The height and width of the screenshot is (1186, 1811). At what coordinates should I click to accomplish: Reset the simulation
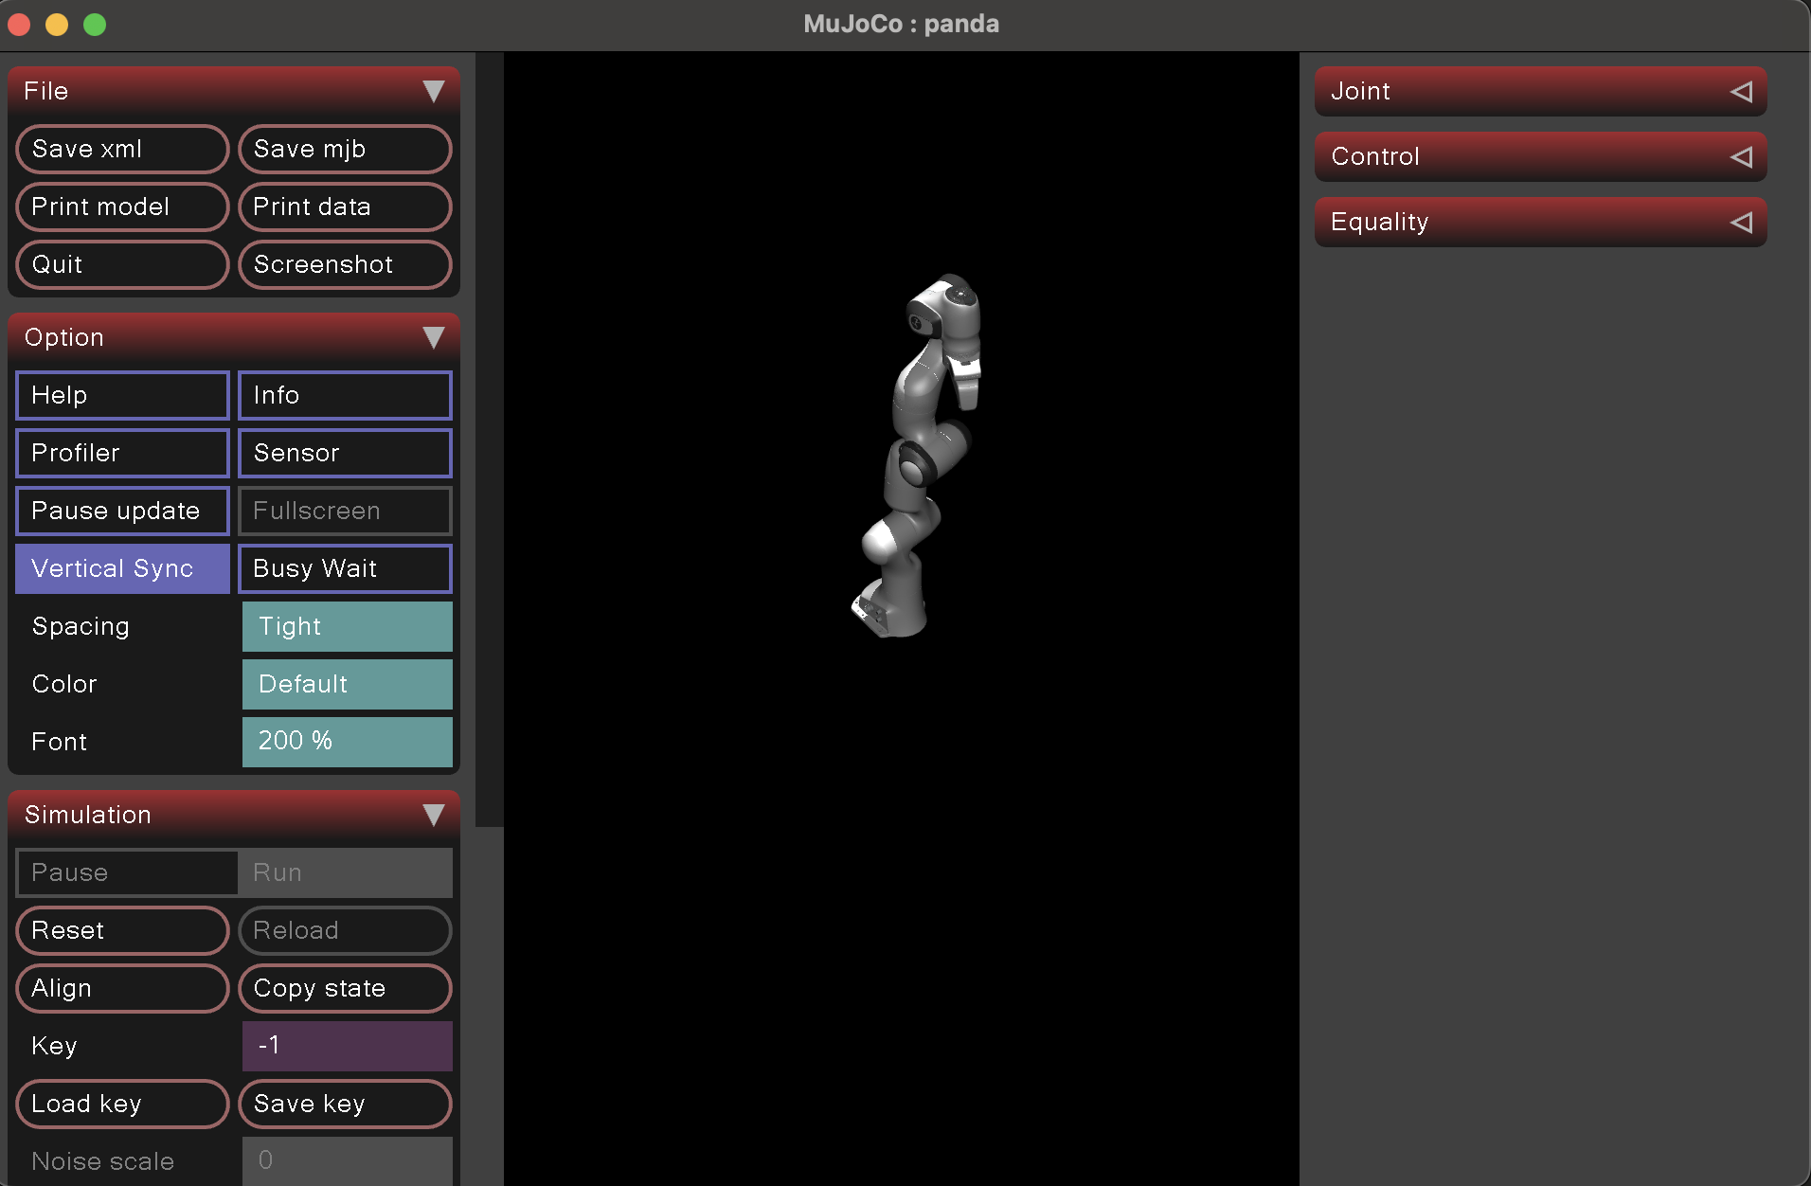122,930
